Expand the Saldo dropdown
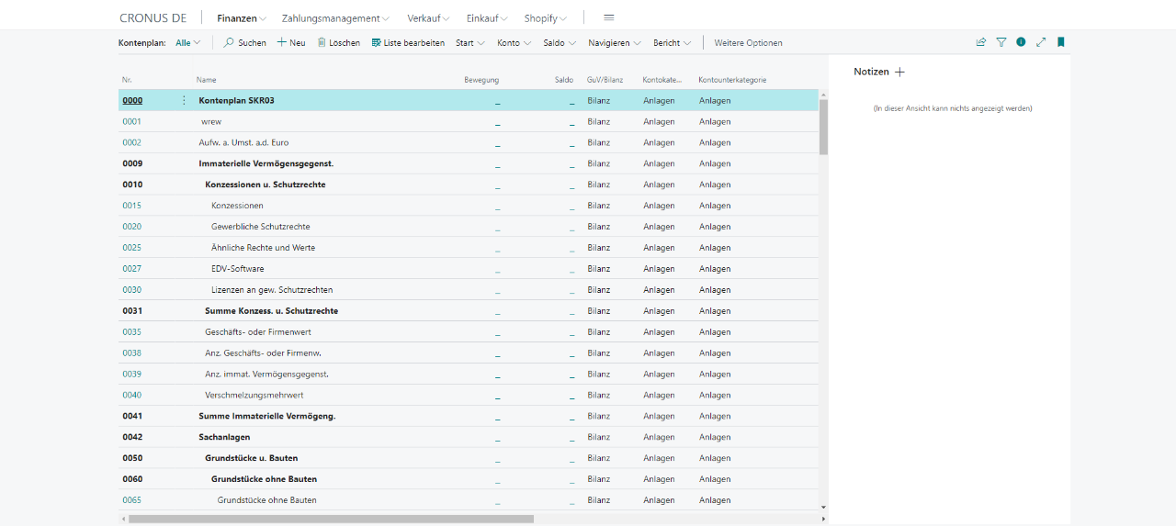This screenshot has width=1176, height=526. [559, 43]
